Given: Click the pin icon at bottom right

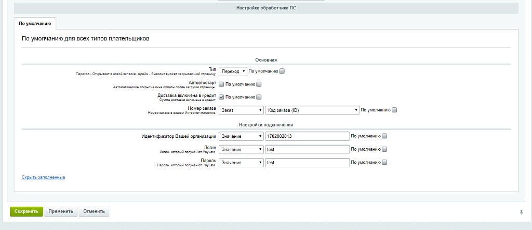Looking at the screenshot, I should pos(521,212).
